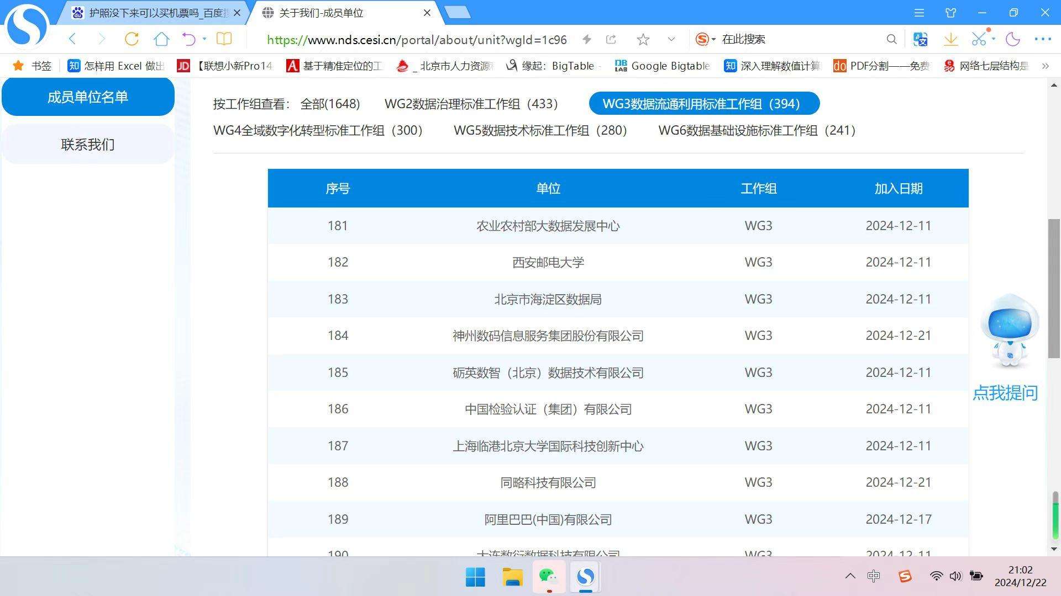Bookmark page with star icon
1061x596 pixels.
point(643,39)
